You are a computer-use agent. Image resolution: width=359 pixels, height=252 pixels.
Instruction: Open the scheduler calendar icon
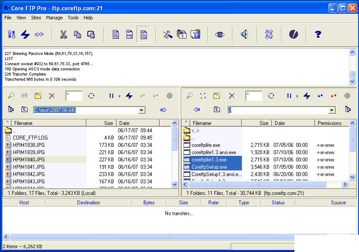pyautogui.click(x=182, y=34)
